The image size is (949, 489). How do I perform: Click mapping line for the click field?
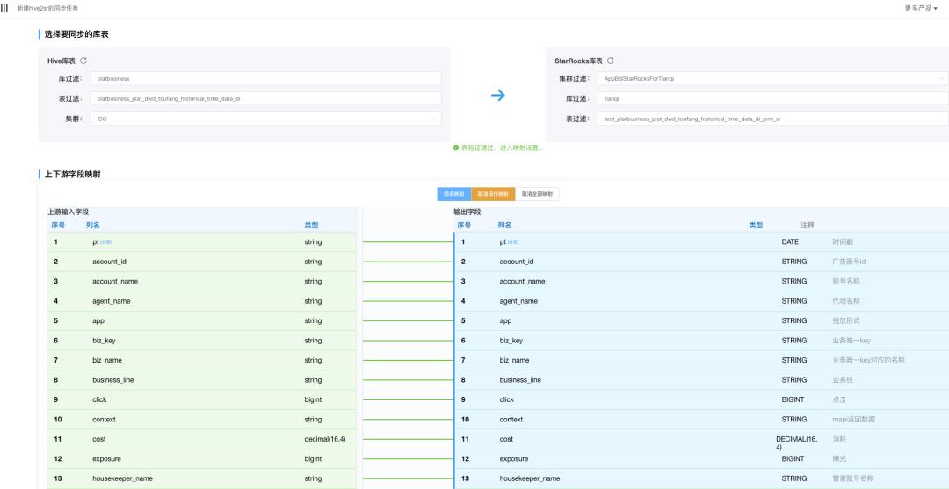pos(408,399)
